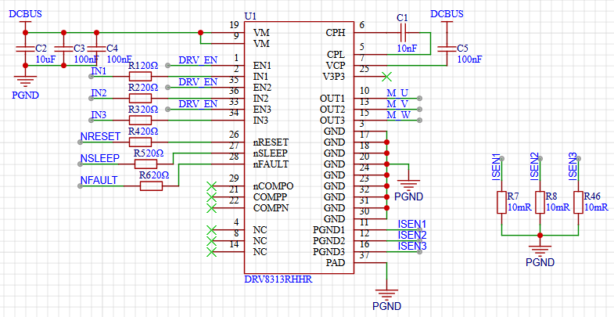Screen dimensions: 614x317
Task: Select the R8 sense resistor symbol
Action: tap(540, 202)
